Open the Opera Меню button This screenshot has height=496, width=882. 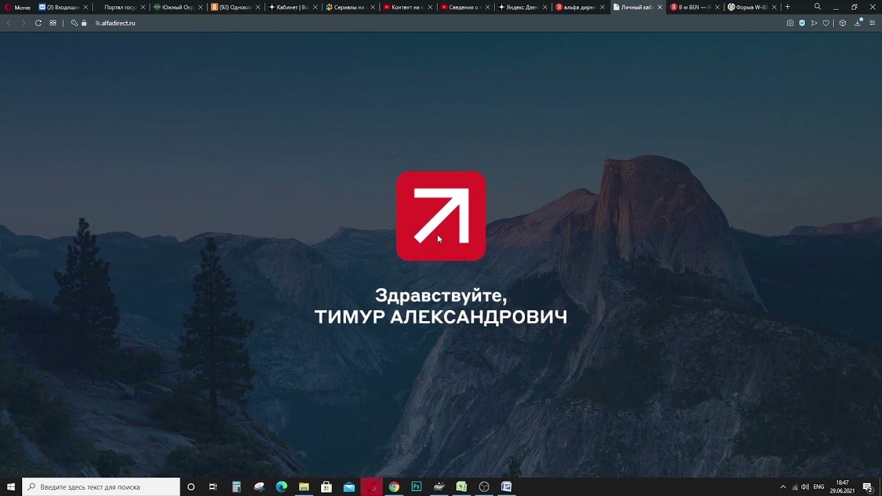18,7
